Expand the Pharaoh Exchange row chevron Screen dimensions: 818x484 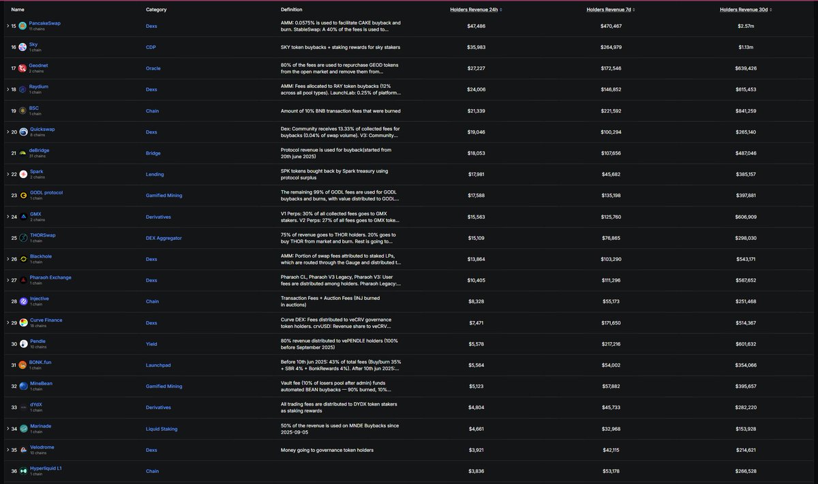[x=7, y=280]
